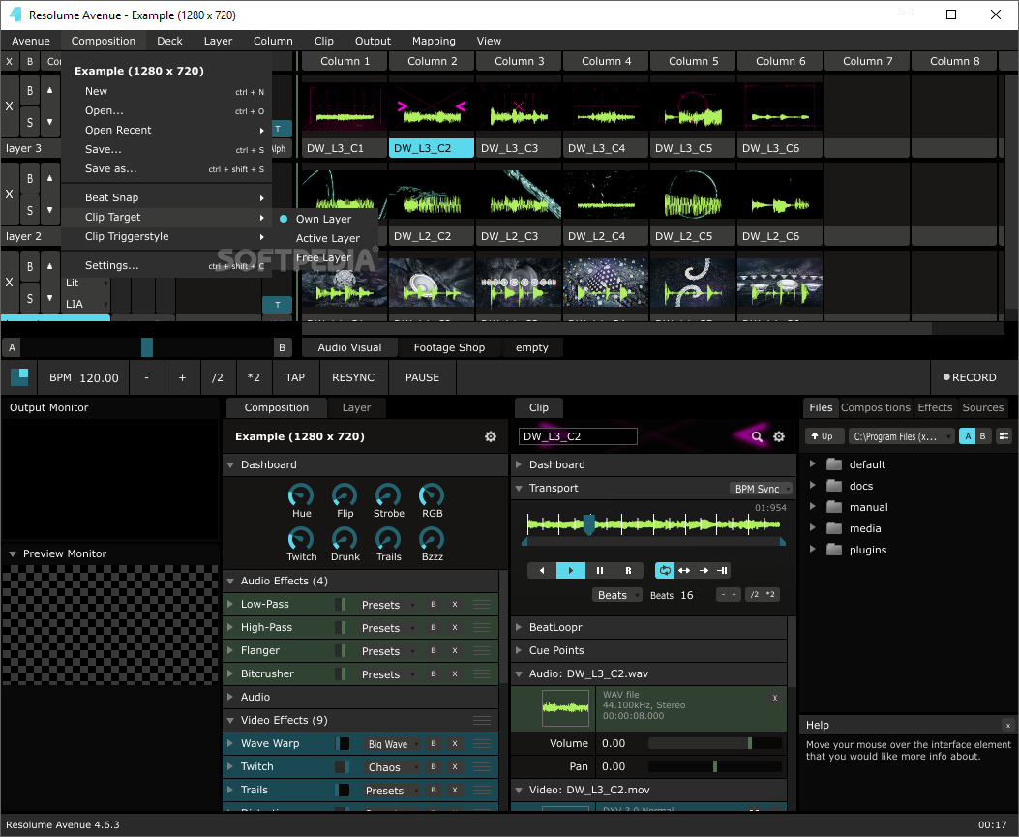The image size is (1019, 837).
Task: Expand the media folder in Files
Action: pyautogui.click(x=813, y=528)
